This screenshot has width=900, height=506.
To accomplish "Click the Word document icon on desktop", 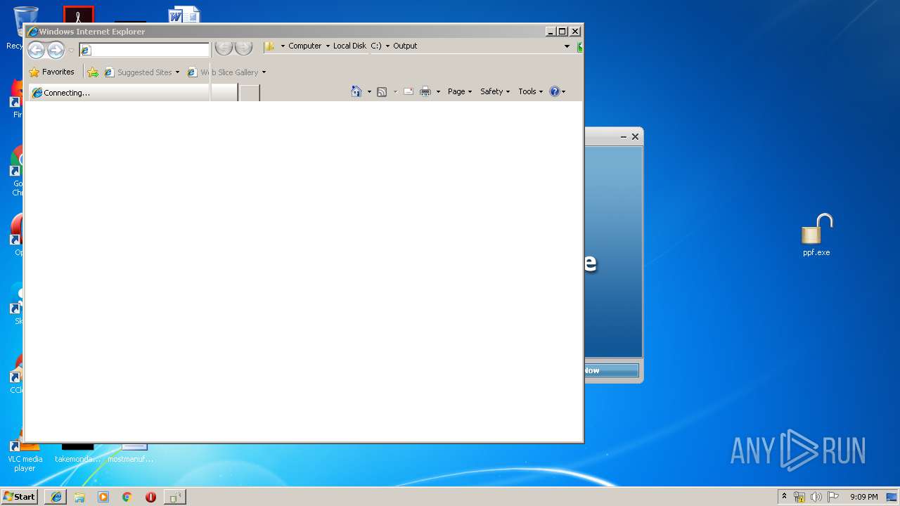I will [184, 15].
